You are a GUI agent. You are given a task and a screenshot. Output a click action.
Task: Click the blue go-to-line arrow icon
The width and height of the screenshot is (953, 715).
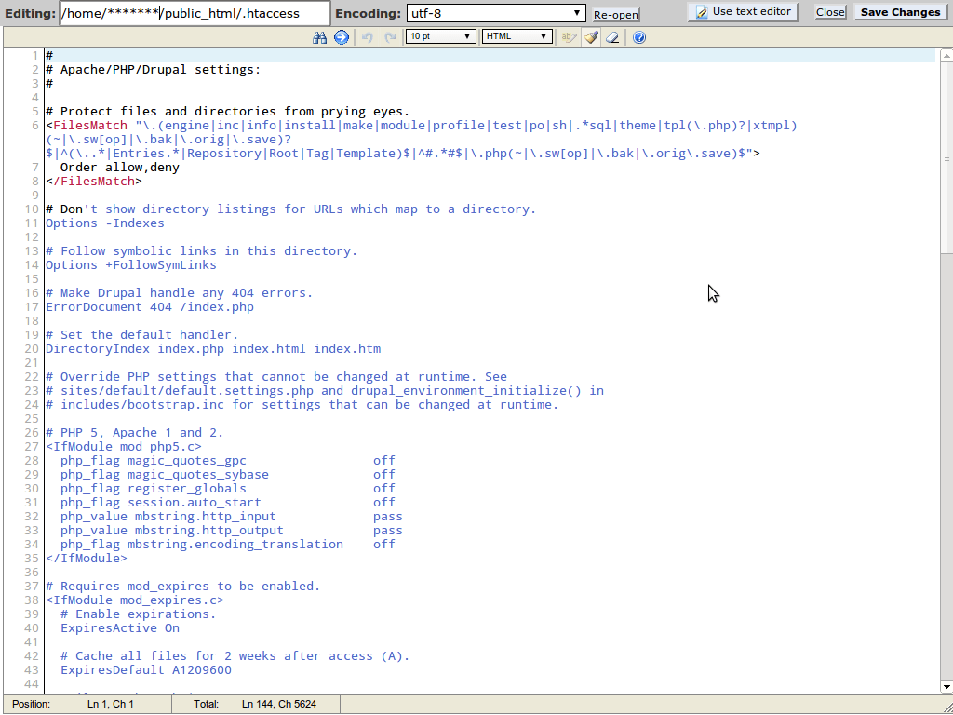(341, 37)
